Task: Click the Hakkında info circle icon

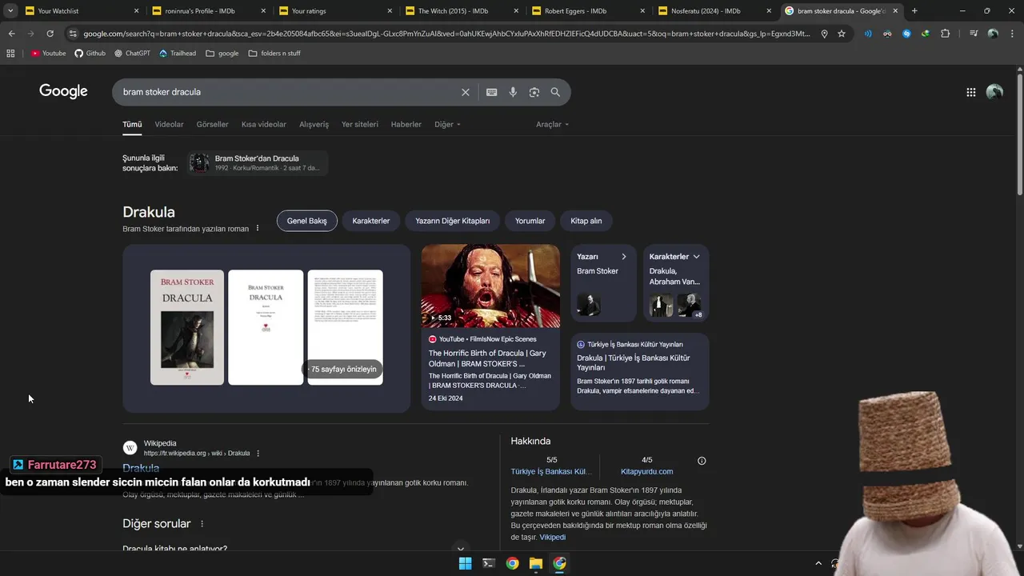Action: pos(702,461)
